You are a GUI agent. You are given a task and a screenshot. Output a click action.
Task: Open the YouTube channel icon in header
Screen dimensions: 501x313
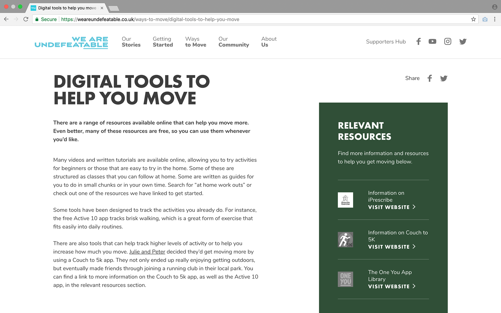tap(432, 41)
